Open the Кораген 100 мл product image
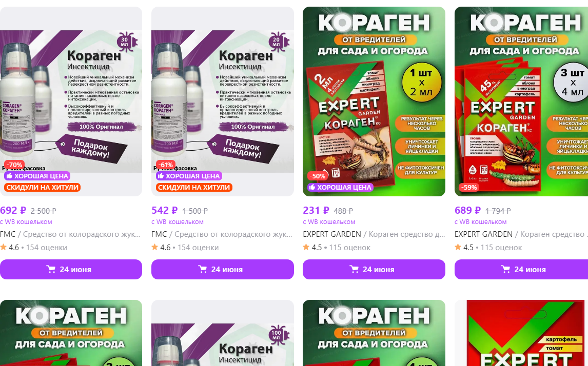588x366 pixels. point(222,333)
